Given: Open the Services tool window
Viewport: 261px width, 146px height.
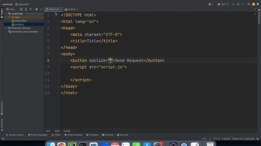Looking at the screenshot, I should tap(122, 135).
